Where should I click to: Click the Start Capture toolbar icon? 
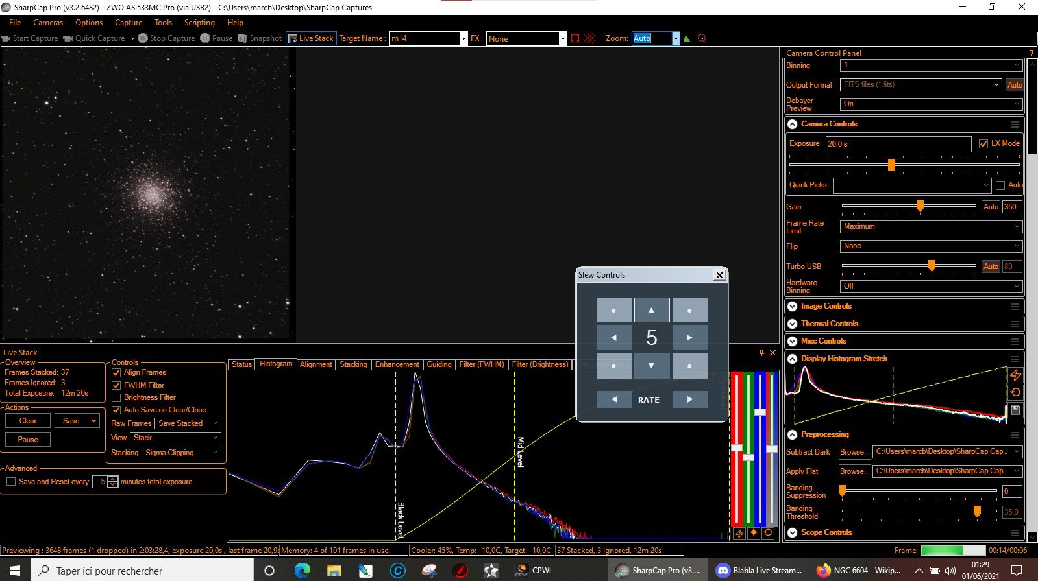(x=6, y=38)
